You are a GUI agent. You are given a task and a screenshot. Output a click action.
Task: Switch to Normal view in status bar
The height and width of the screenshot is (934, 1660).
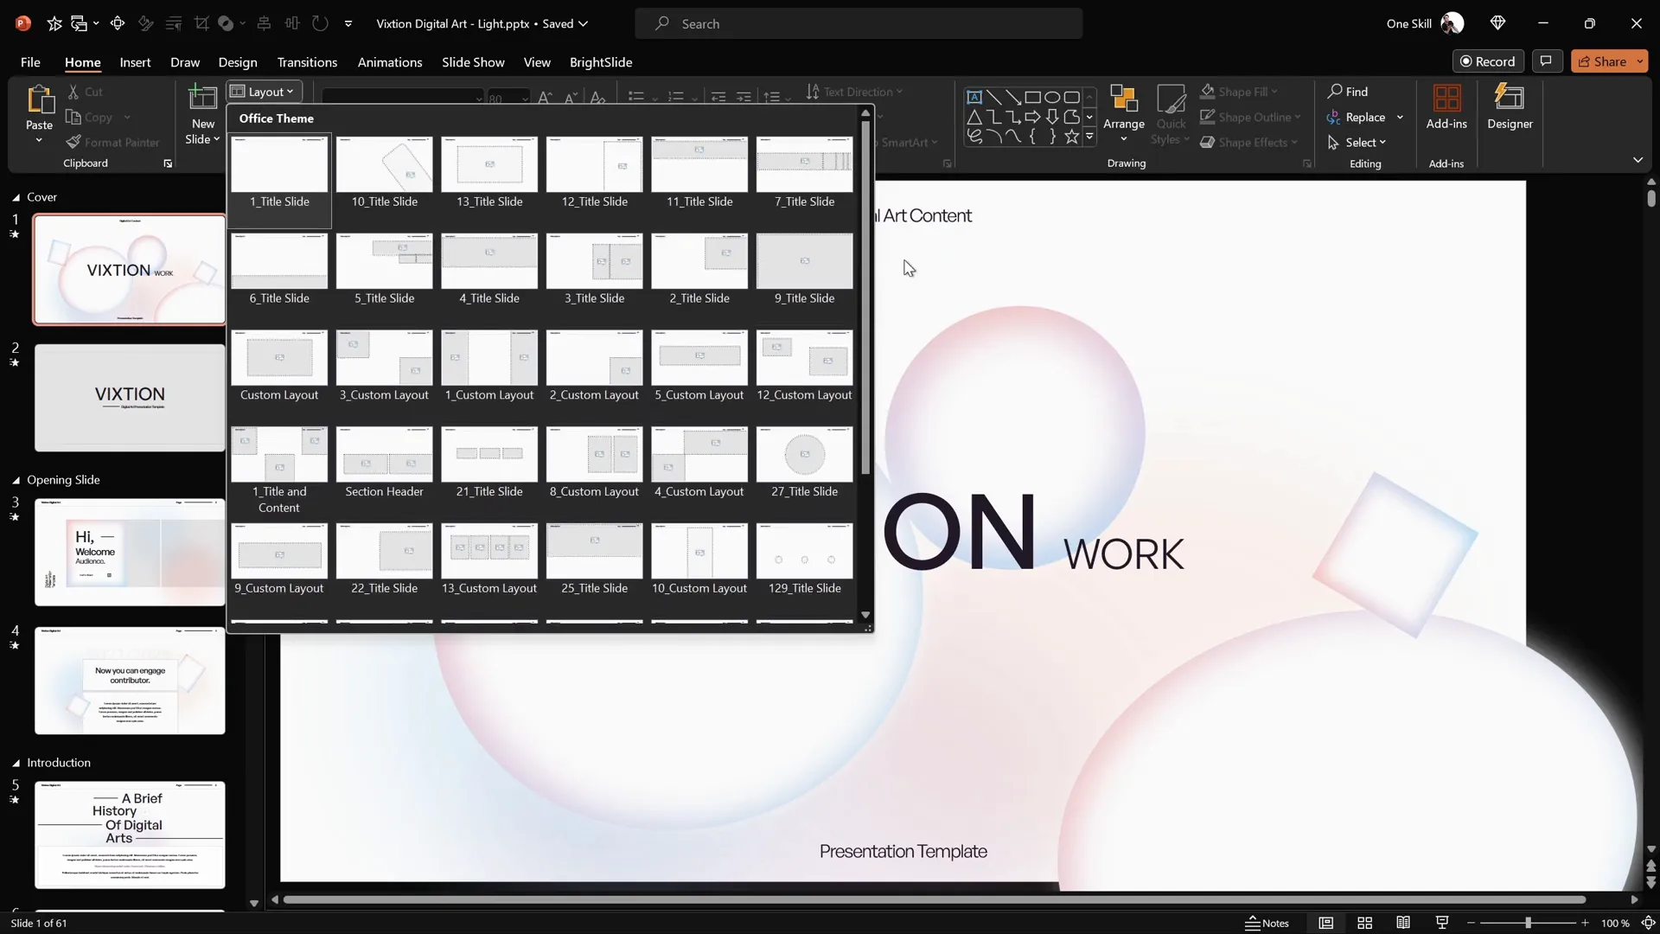click(1325, 923)
